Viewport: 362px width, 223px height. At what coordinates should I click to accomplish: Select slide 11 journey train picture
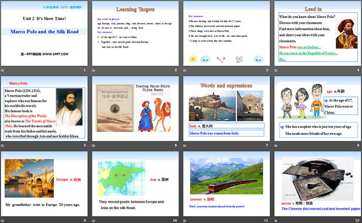pyautogui.click(x=227, y=184)
